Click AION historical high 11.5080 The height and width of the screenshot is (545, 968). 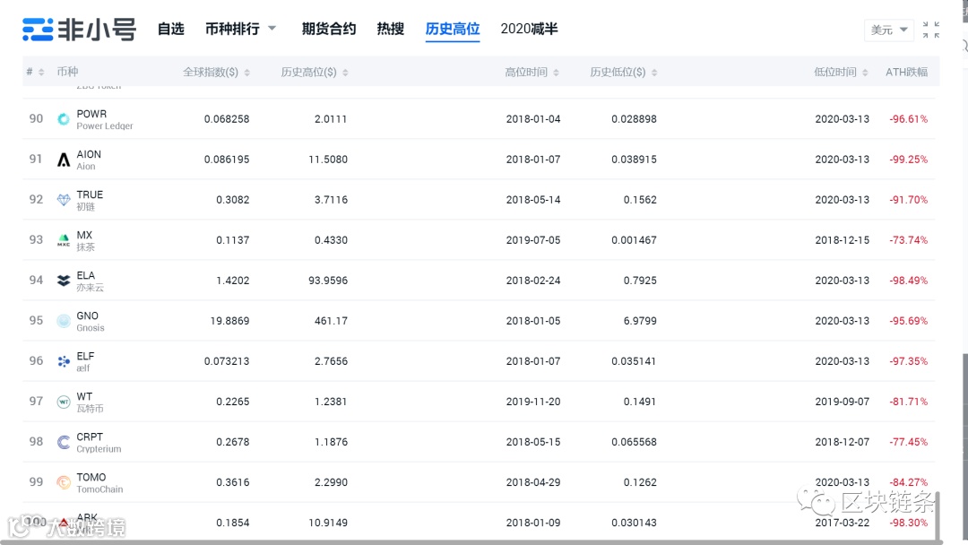(328, 160)
